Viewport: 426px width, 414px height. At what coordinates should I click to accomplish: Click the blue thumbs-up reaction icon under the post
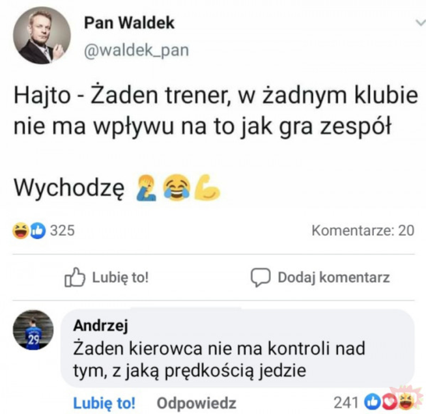[38, 230]
